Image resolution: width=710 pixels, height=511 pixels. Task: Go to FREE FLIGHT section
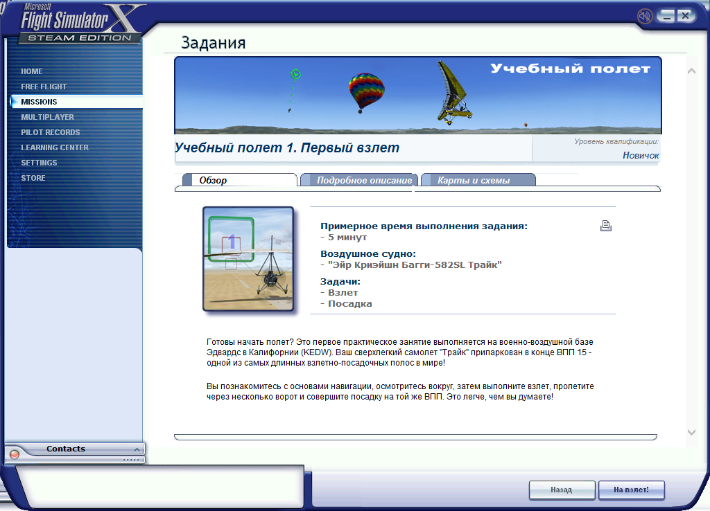[44, 87]
